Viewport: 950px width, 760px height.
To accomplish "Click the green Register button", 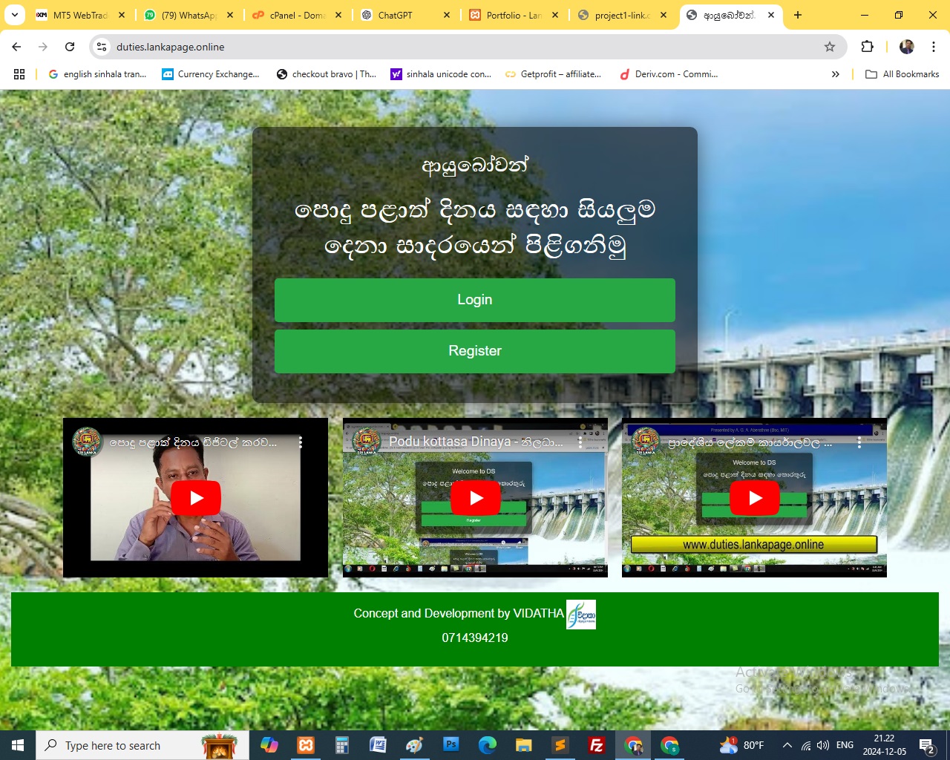I will [474, 351].
